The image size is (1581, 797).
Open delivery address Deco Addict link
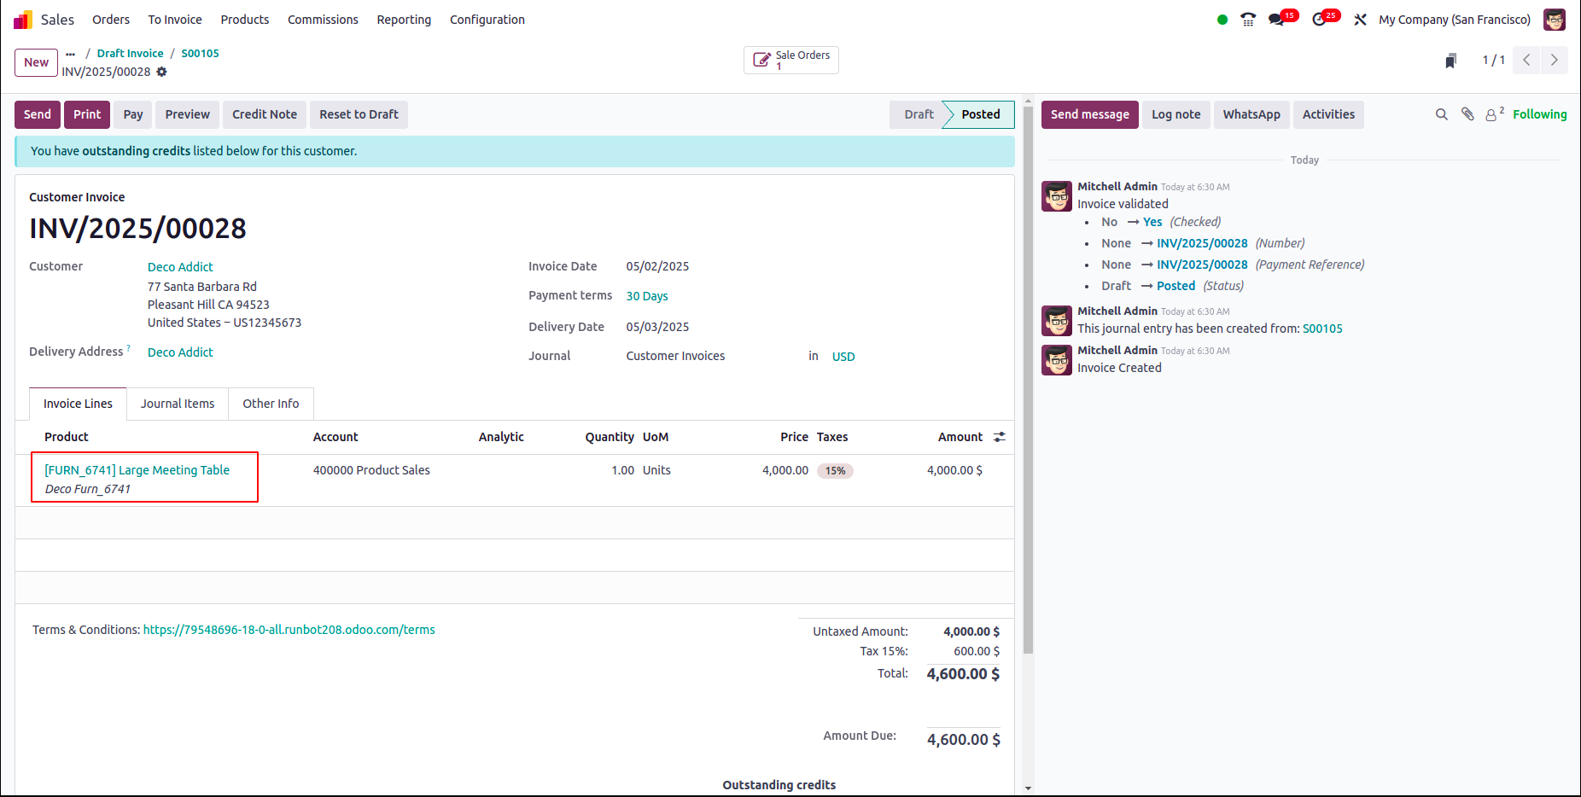pyautogui.click(x=180, y=352)
